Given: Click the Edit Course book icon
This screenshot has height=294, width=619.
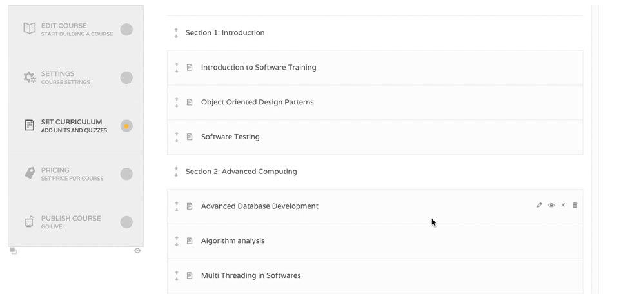Looking at the screenshot, I should [x=30, y=29].
